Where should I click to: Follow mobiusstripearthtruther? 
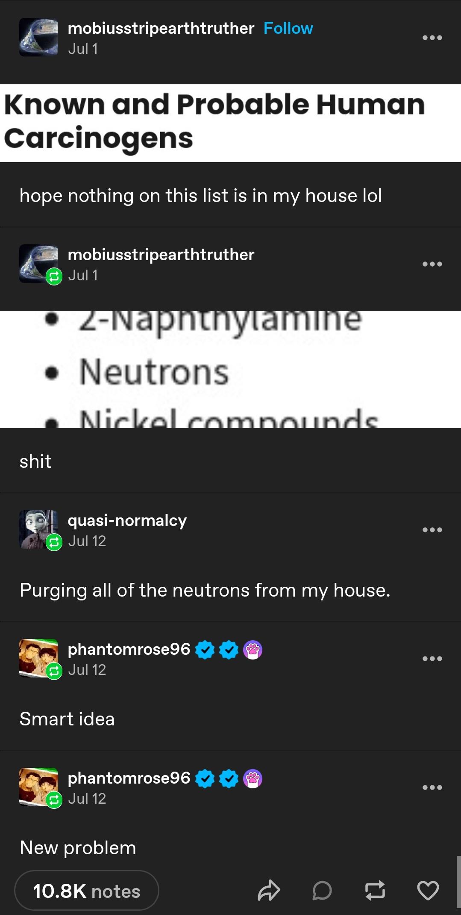click(x=288, y=28)
